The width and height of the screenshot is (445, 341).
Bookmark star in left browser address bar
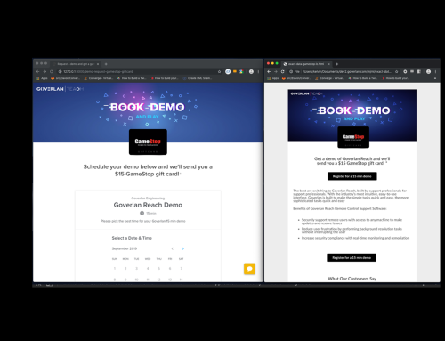[x=219, y=71]
